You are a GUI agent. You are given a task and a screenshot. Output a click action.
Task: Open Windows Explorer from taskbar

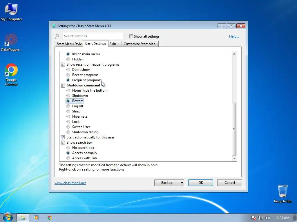23,218
